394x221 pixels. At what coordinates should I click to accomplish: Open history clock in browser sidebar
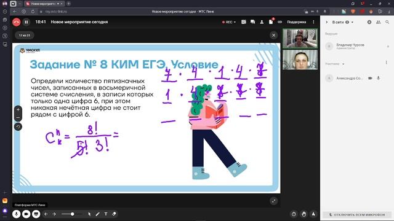point(4,12)
